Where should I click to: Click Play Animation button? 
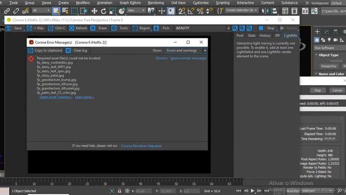[252, 191]
